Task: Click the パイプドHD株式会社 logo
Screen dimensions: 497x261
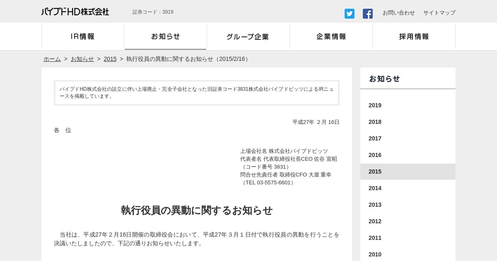Action: [75, 12]
